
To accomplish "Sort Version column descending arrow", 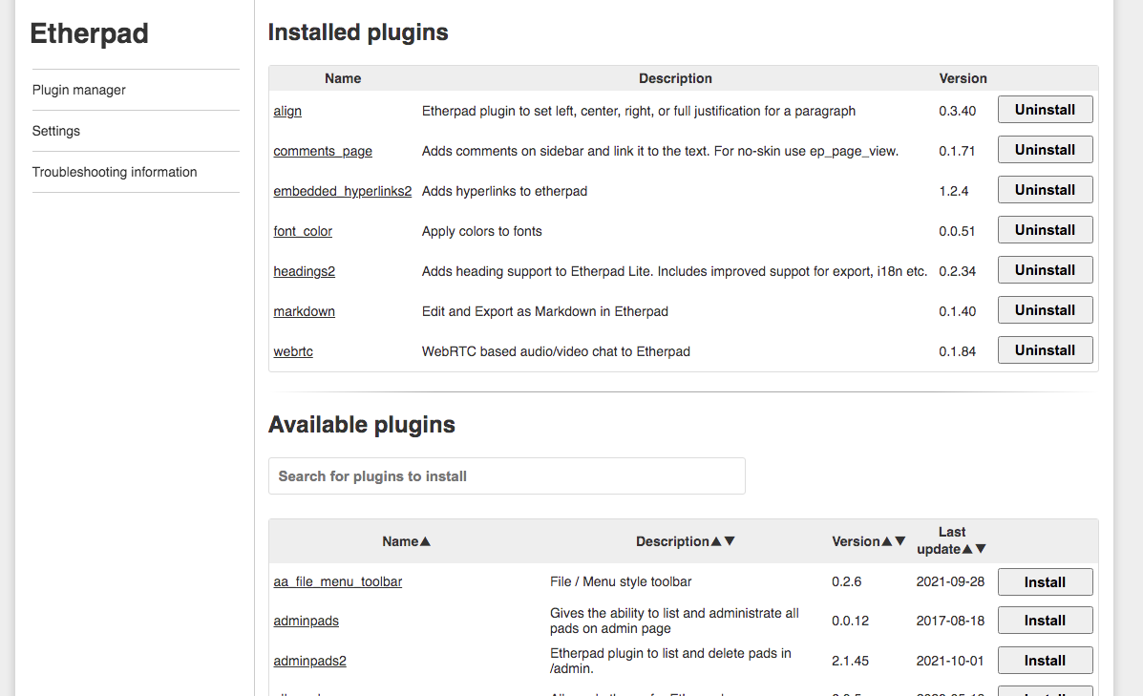I will click(900, 541).
